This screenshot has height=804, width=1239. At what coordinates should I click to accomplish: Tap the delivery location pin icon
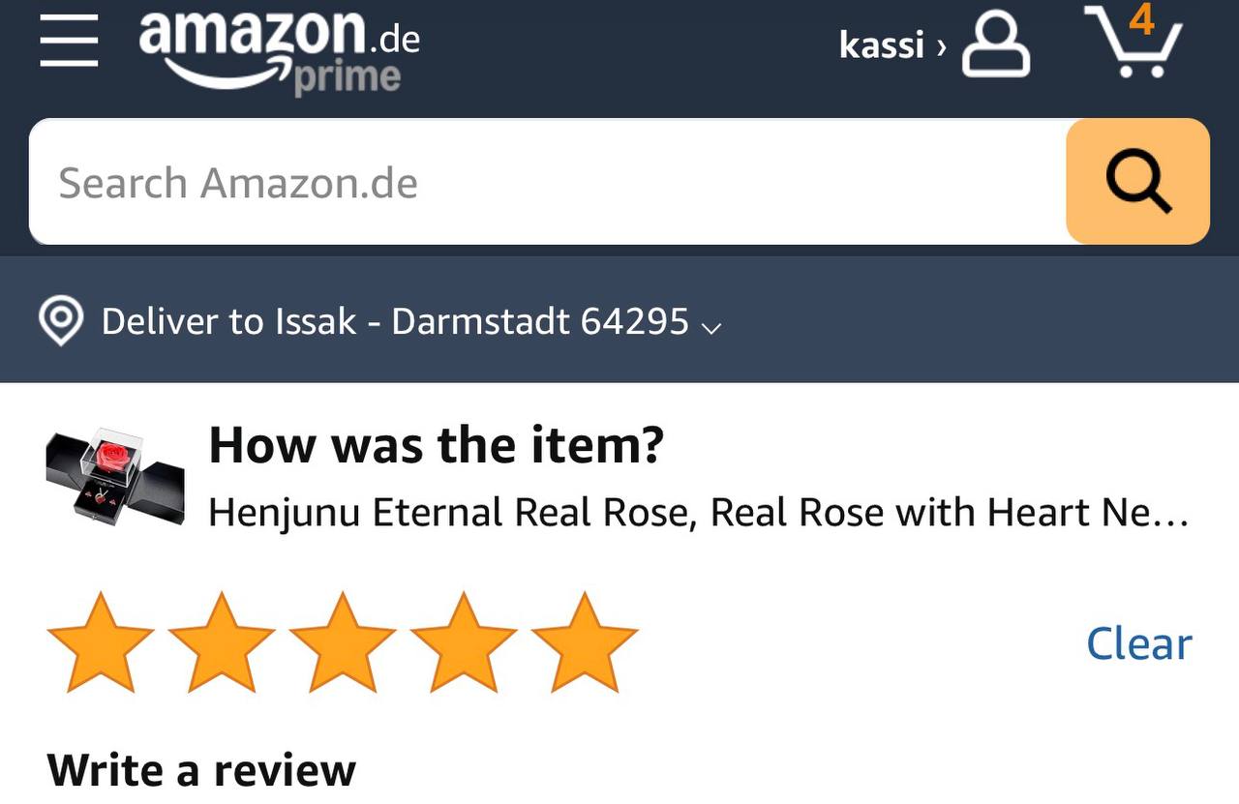[x=60, y=321]
